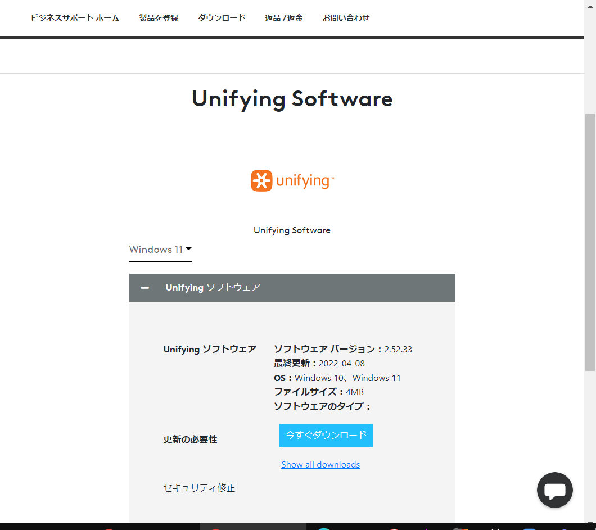The height and width of the screenshot is (530, 596).
Task: Select the date 2022-04-08 text
Action: click(341, 363)
